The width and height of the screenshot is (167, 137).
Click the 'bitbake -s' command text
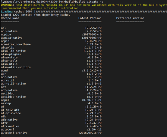point(95,2)
